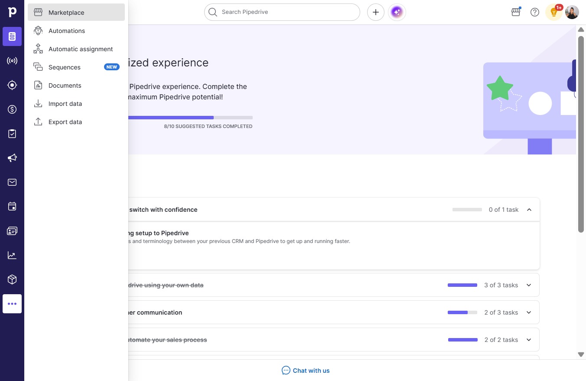Open the clipboard checkmark sidebar icon

pyautogui.click(x=12, y=134)
